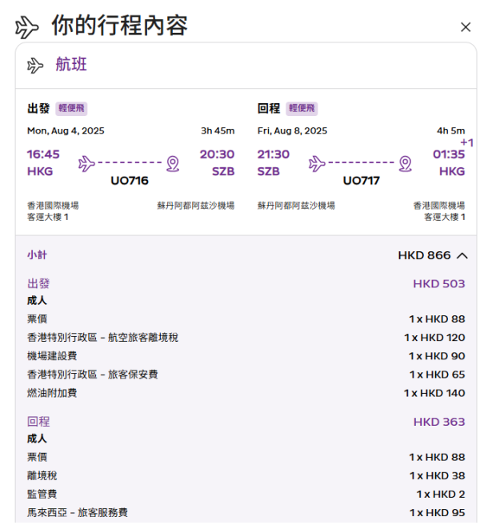Image resolution: width=480 pixels, height=529 pixels.
Task: Click the airplane icon beside the page title
Action: point(26,27)
